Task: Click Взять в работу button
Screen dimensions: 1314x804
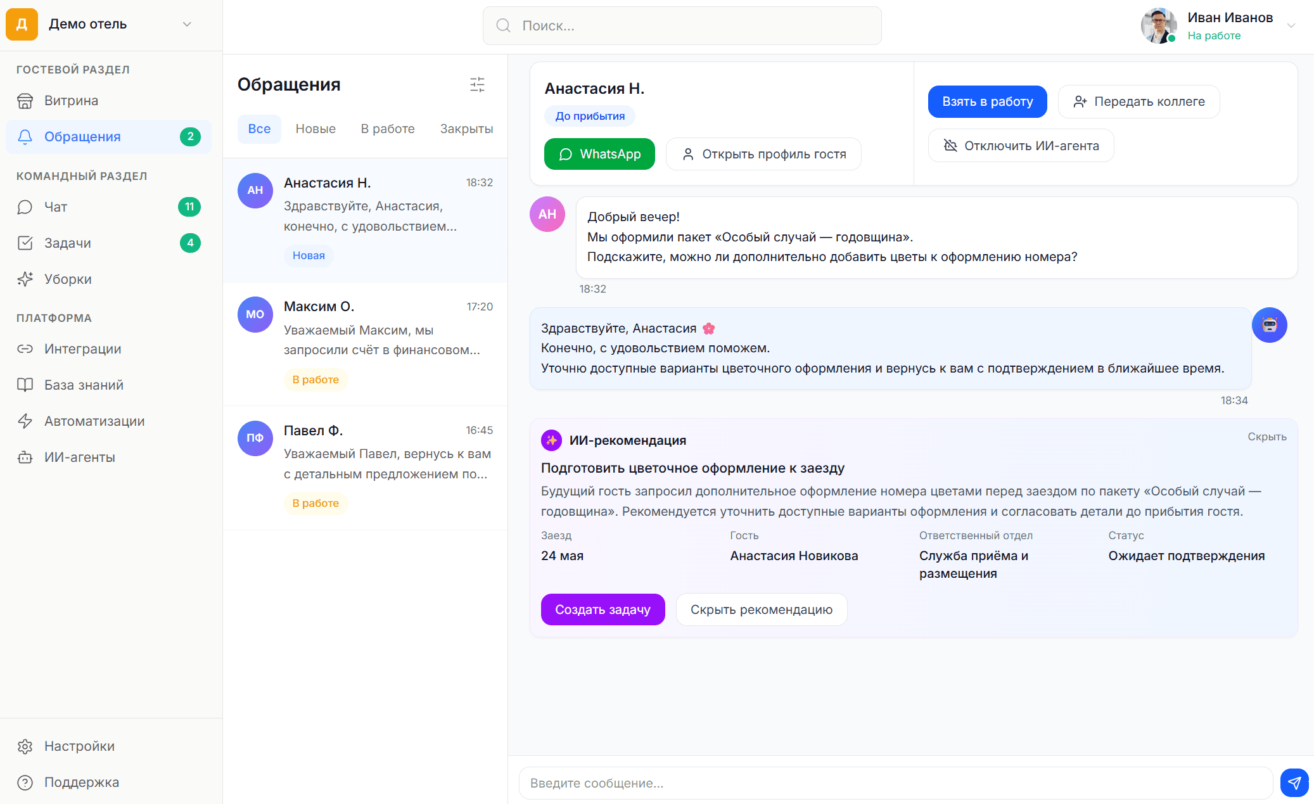Action: coord(987,102)
